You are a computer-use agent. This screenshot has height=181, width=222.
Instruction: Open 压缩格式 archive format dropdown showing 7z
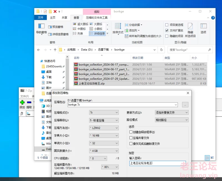coord(104,113)
